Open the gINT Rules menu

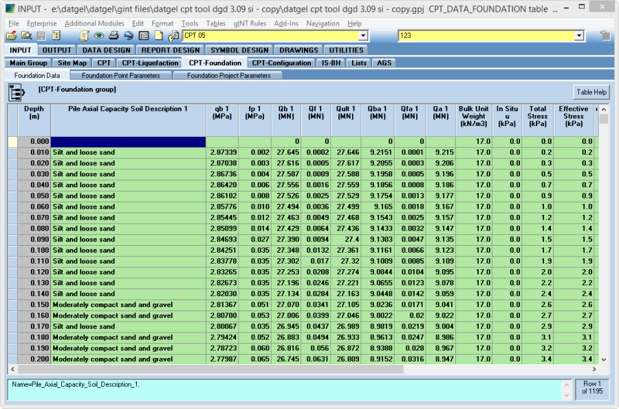[250, 23]
